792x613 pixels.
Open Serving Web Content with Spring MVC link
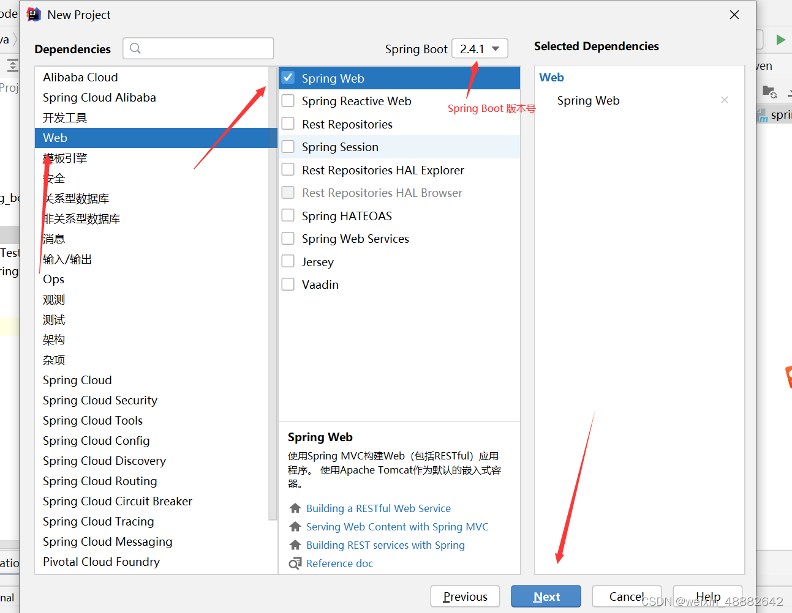tap(398, 527)
